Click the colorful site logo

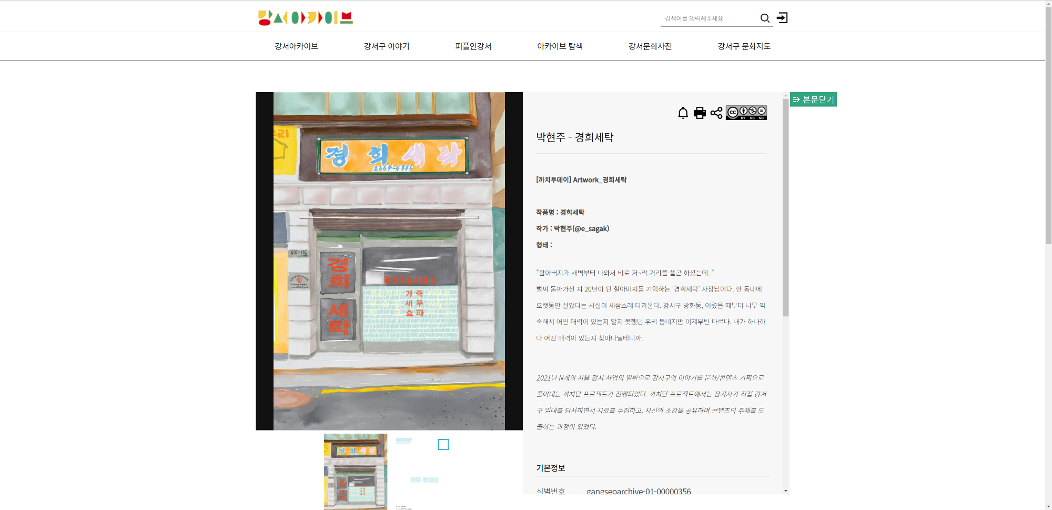tap(305, 18)
